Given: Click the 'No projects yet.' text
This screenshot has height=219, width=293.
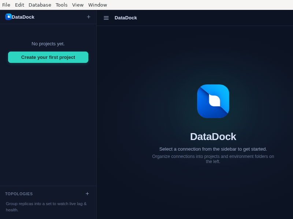Looking at the screenshot, I should click(48, 44).
